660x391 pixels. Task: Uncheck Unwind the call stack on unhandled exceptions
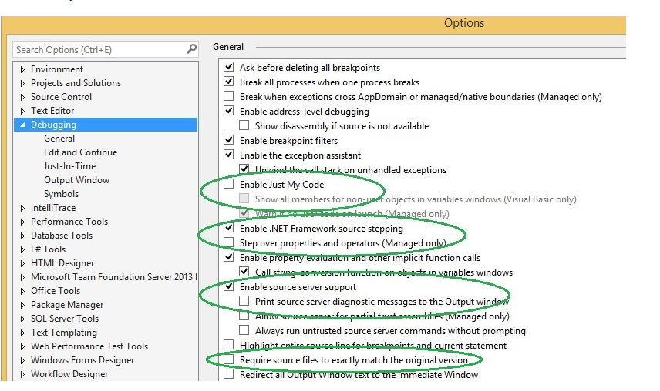coord(244,169)
